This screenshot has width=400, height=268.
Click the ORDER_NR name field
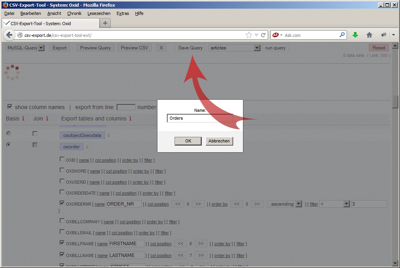(x=124, y=204)
